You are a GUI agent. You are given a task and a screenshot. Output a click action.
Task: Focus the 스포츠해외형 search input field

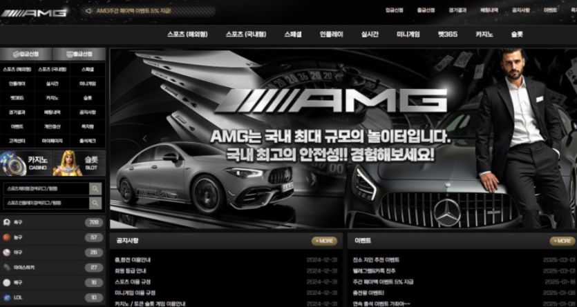(x=46, y=189)
